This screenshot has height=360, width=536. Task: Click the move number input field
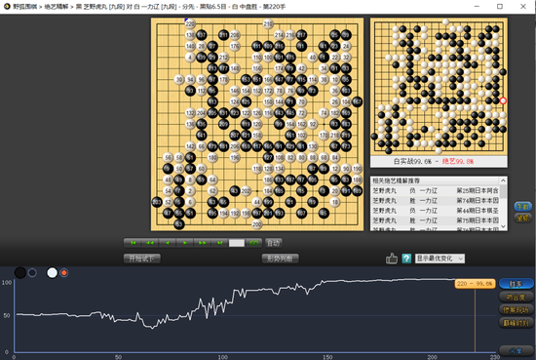pos(237,243)
